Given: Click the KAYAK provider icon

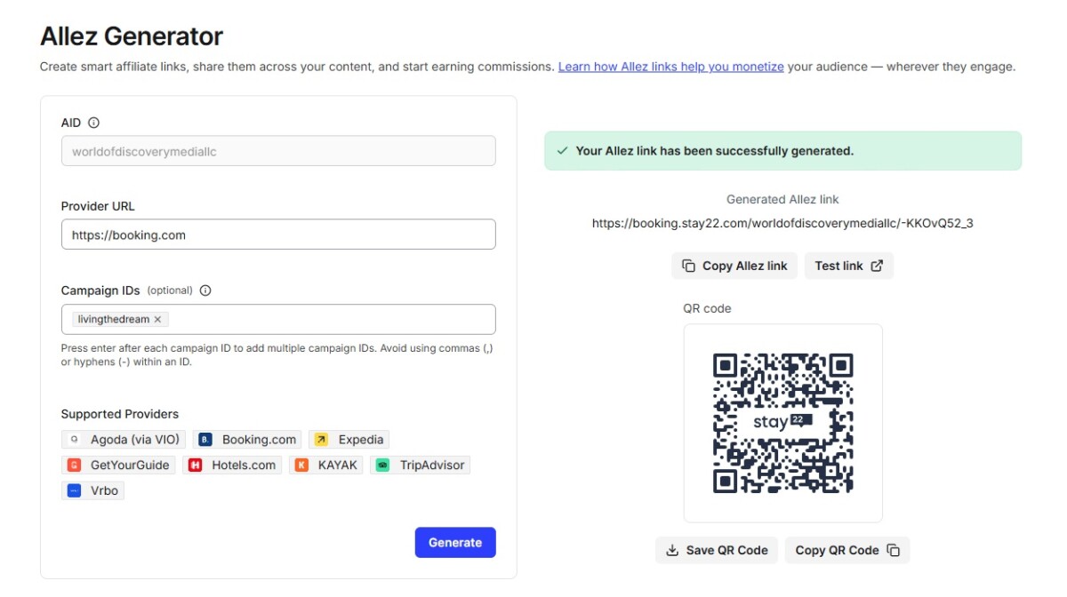Looking at the screenshot, I should pyautogui.click(x=301, y=465).
